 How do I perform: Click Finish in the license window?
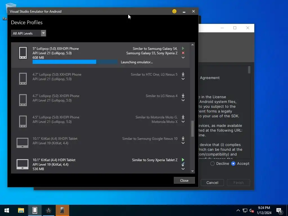(238, 183)
